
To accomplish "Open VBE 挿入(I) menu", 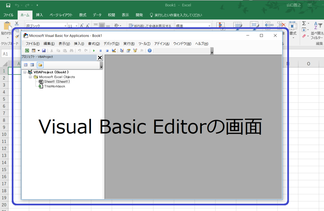I will (79, 44).
